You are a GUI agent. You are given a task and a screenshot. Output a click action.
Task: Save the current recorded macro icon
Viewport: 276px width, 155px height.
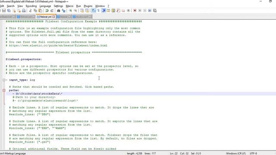click(x=155, y=11)
